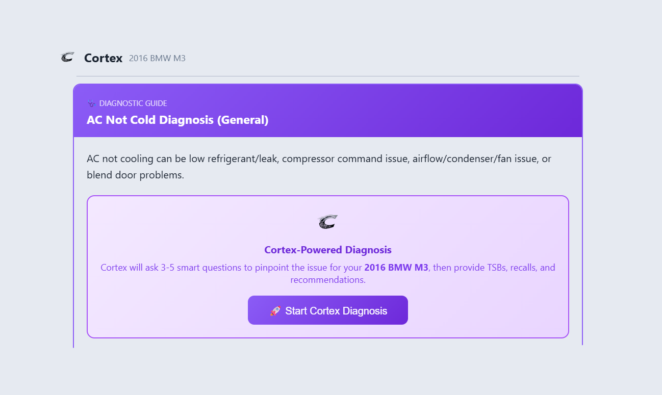
Task: Open the Cortex brand mark beside the app name
Action: coord(67,57)
